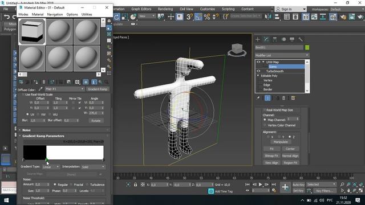Click Configure Modifier Sets icon
365x205 pixels.
[x=293, y=98]
